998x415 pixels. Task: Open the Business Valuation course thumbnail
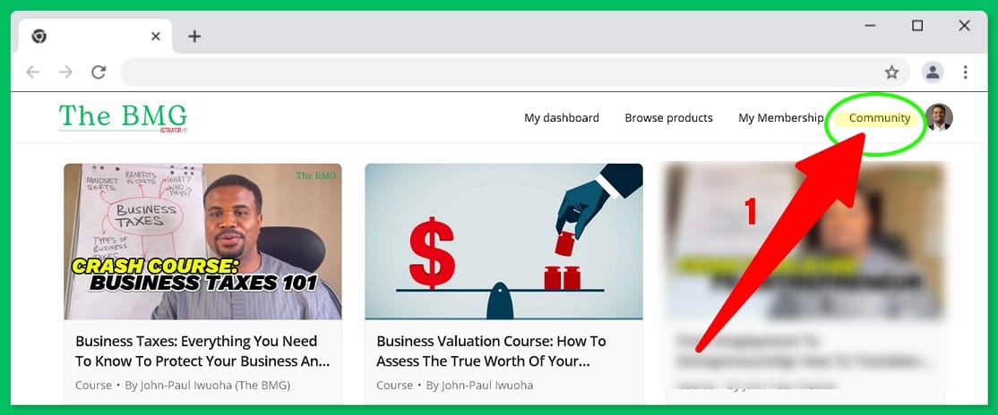(x=503, y=241)
